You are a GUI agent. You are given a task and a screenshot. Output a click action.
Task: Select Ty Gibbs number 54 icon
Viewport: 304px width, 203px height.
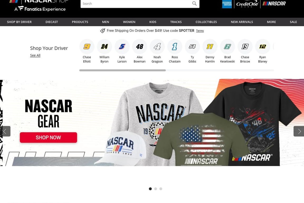192,47
